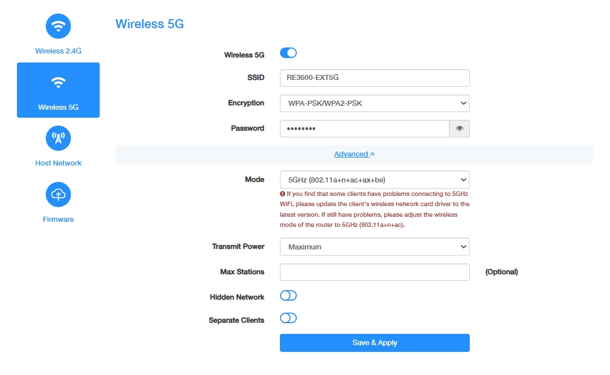Viewport: 610px width, 375px height.
Task: Disable the Wireless 5G toggle
Action: click(x=288, y=53)
